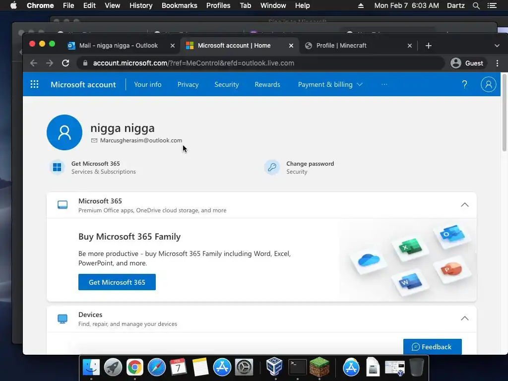Open the Profiles menu in menu bar
The height and width of the screenshot is (381, 508).
[218, 5]
